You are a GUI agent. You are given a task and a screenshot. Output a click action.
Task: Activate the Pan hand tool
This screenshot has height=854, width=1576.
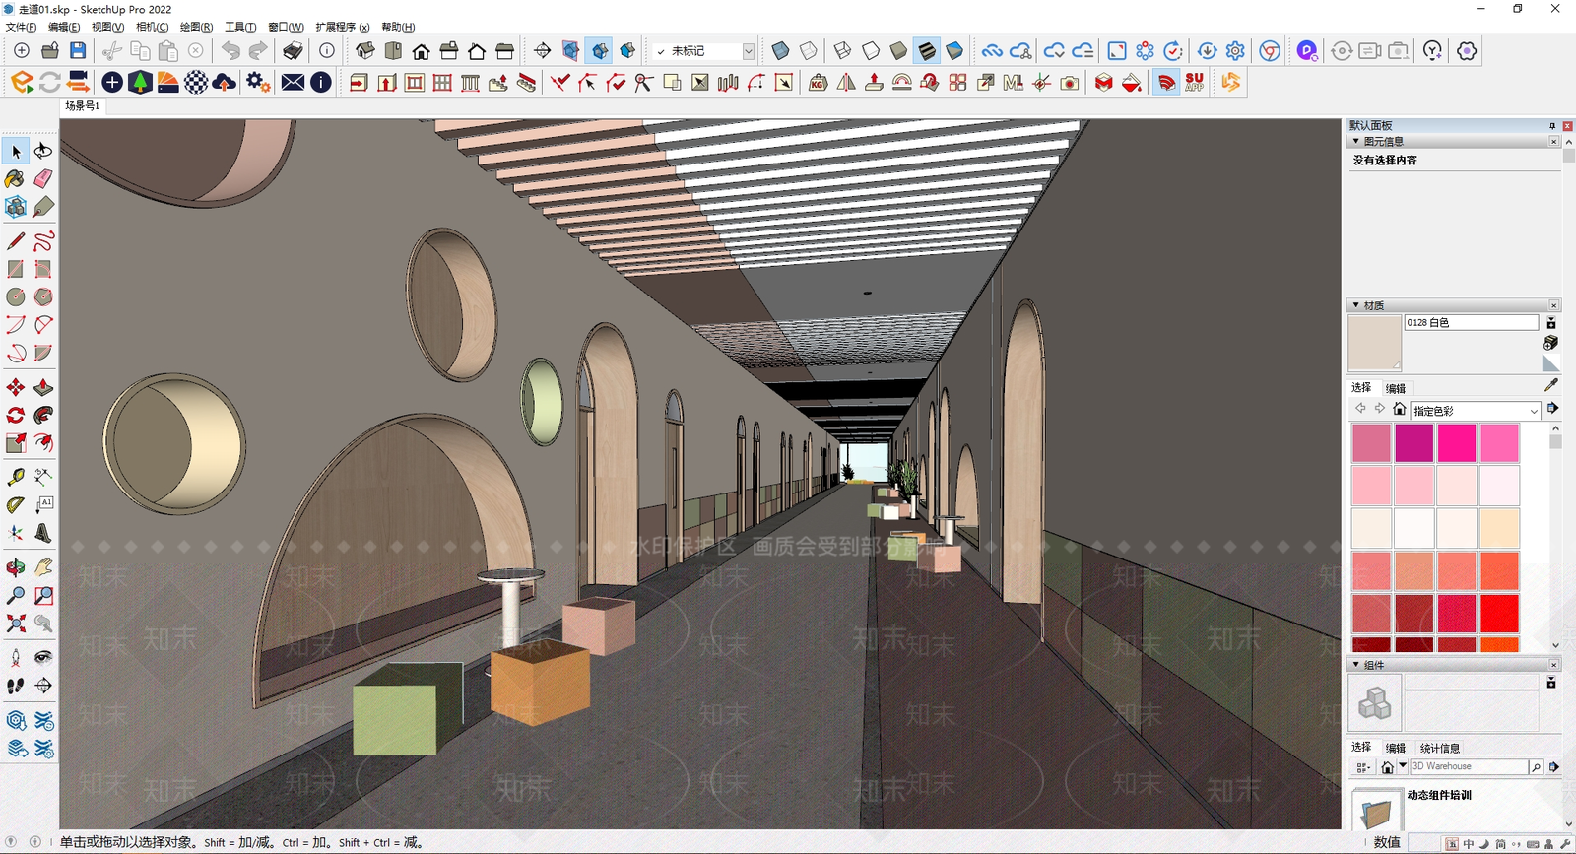[x=43, y=567]
